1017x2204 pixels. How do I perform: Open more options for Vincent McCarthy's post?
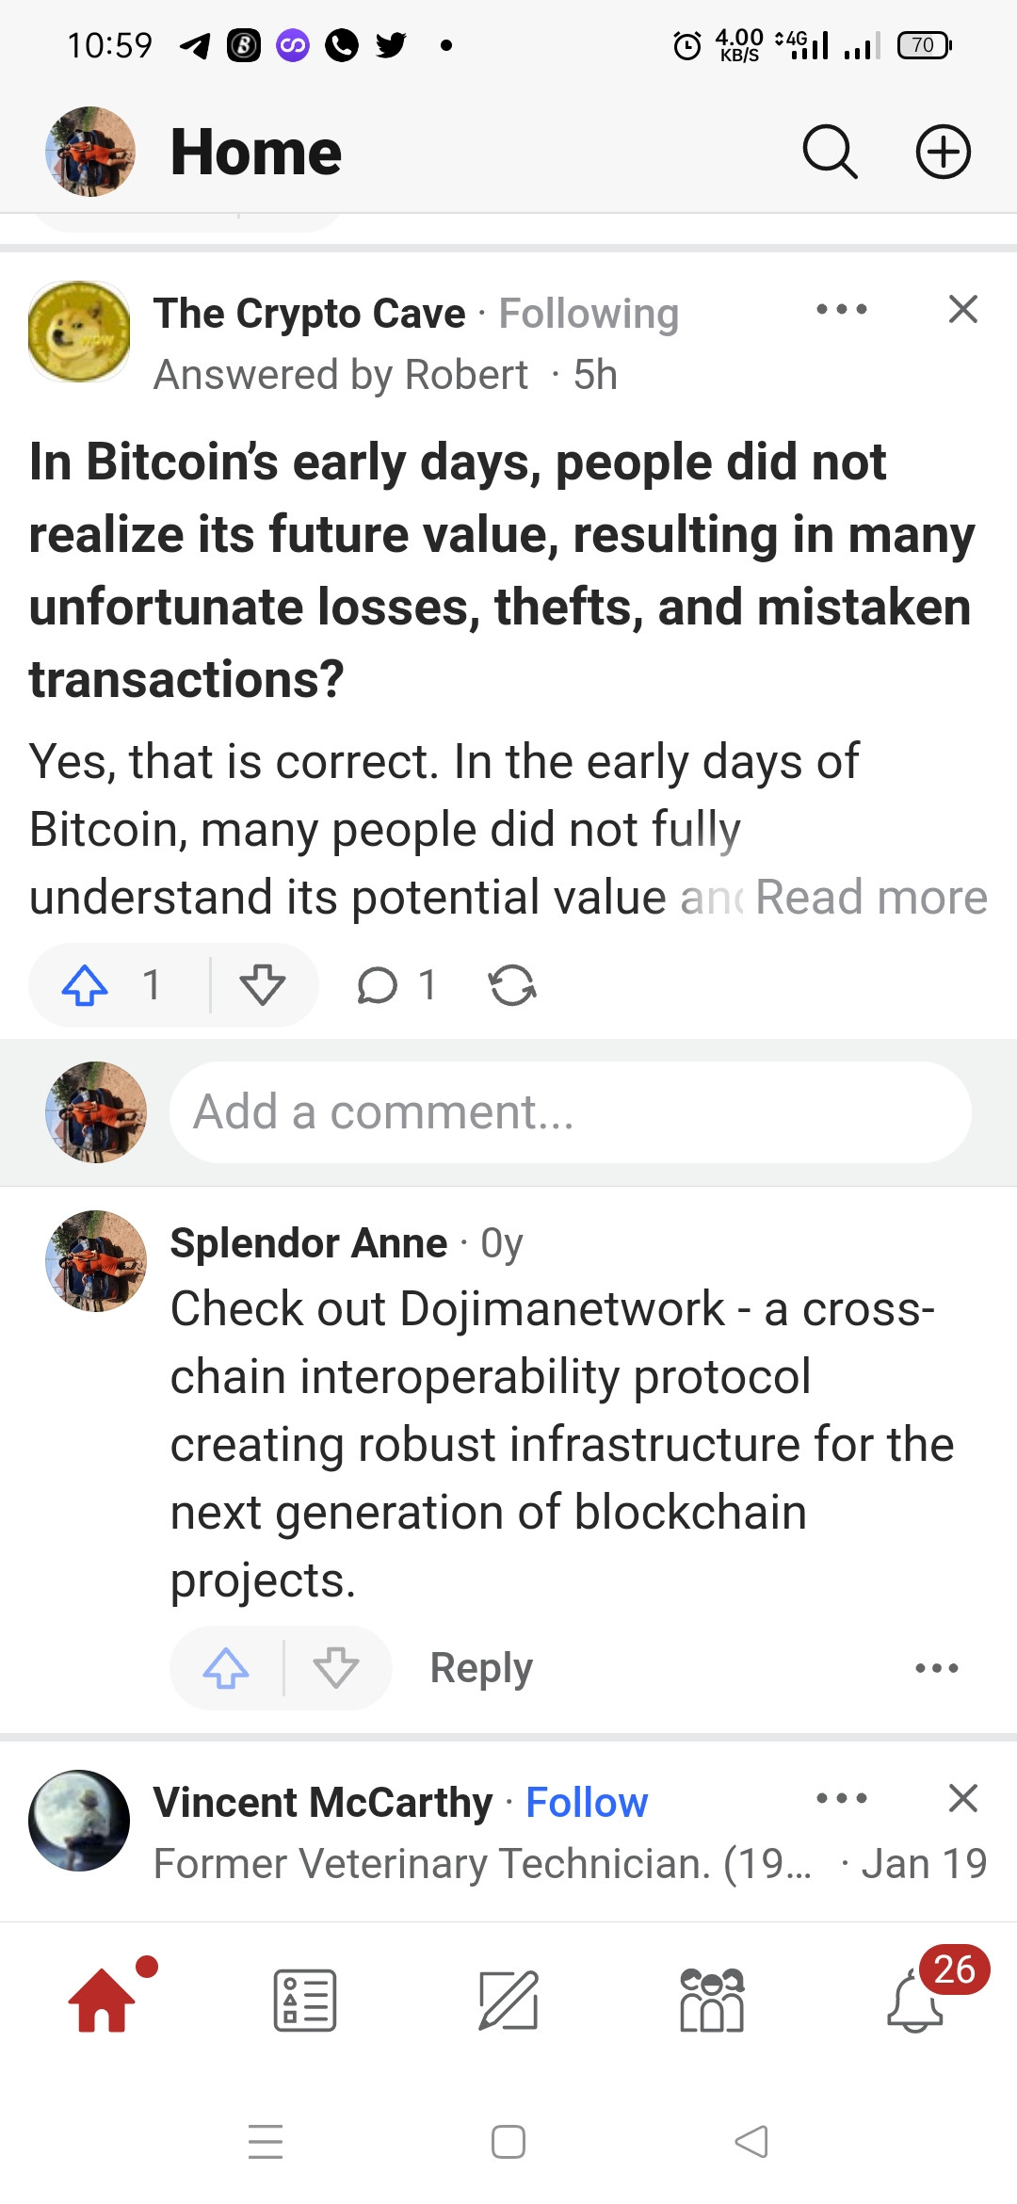click(842, 1798)
